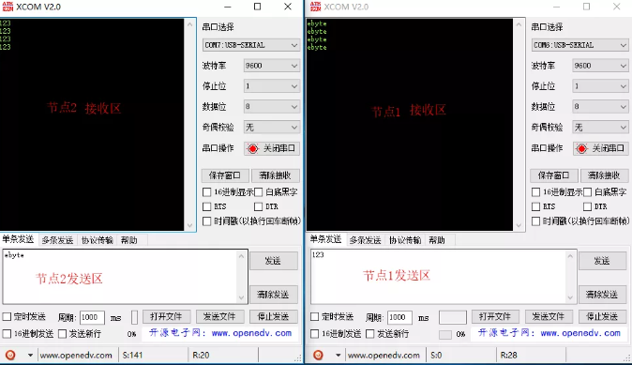Click 保存窗口 button in left window
632x365 pixels.
click(225, 175)
